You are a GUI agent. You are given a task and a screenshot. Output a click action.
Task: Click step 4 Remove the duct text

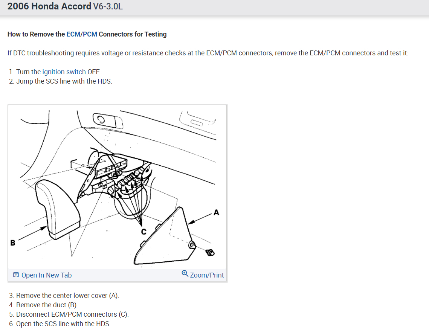click(x=43, y=305)
